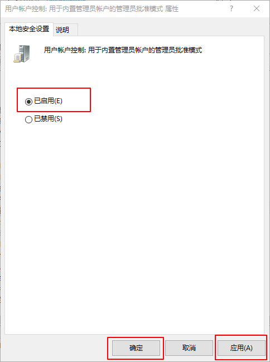The width and height of the screenshot is (270, 362).
Task: Click the empty white settings panel area
Action: click(134, 219)
